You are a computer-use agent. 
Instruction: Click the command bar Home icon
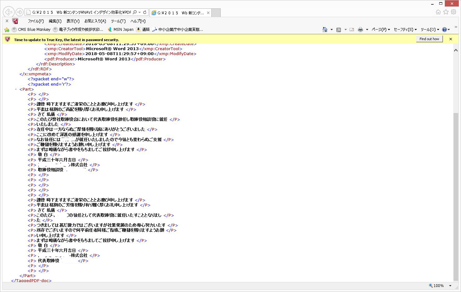pos(325,30)
